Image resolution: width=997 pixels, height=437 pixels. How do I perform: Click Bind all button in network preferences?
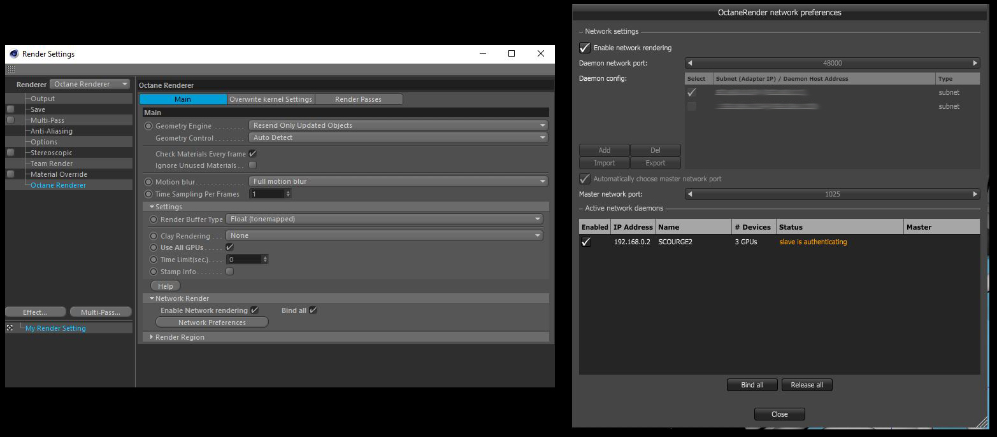point(752,385)
